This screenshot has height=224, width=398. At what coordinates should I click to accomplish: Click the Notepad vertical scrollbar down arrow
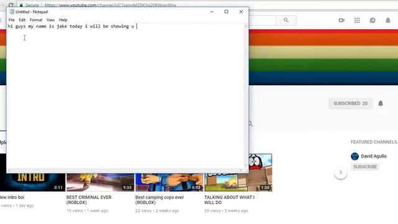(246, 166)
